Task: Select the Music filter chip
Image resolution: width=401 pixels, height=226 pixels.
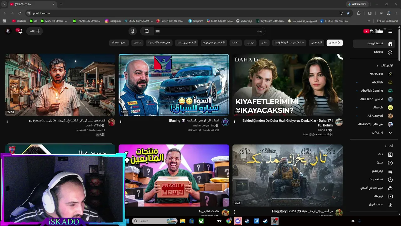Action: point(250,43)
